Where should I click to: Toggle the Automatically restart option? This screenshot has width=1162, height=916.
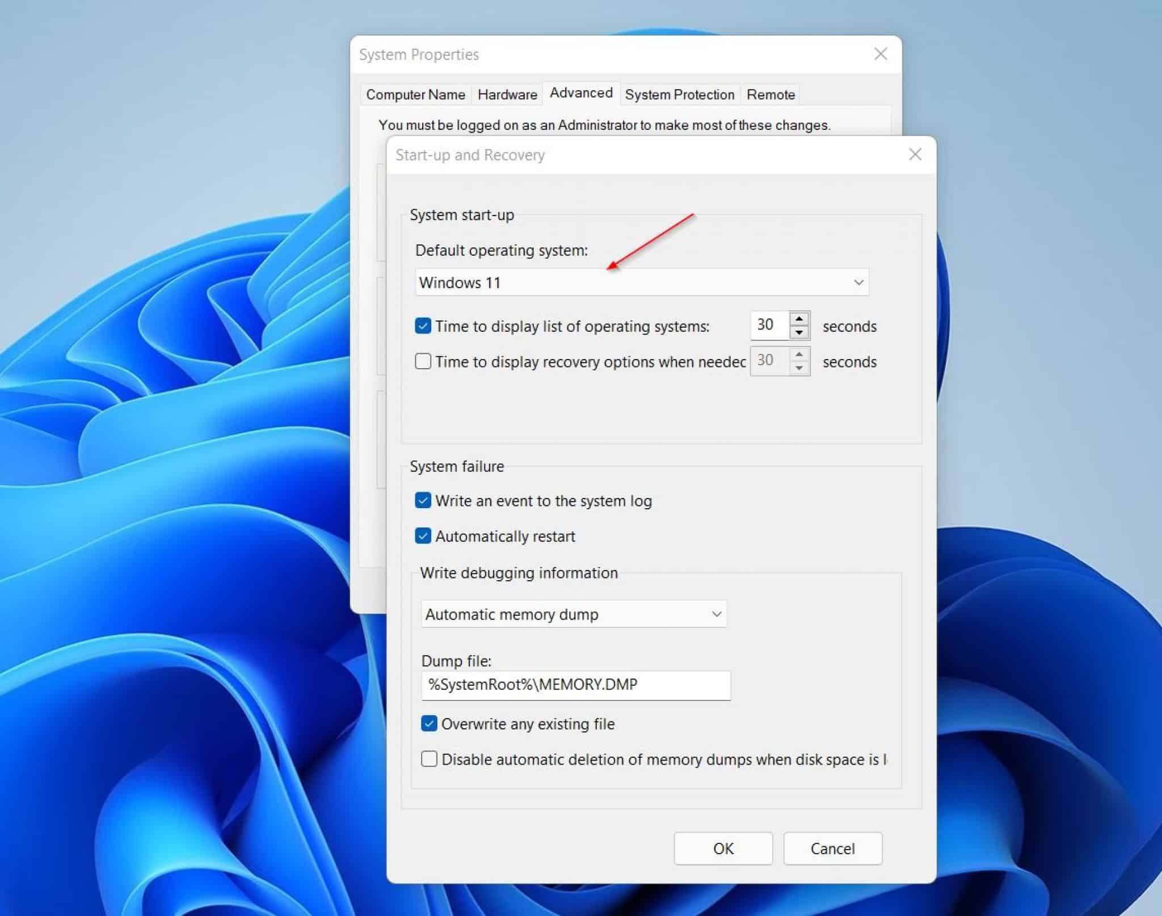click(422, 536)
